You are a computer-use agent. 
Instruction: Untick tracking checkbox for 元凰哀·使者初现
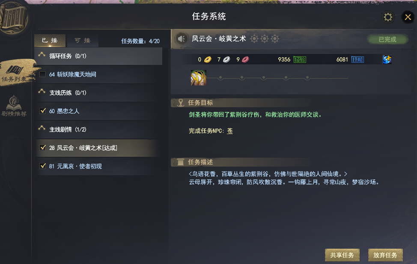[x=42, y=166]
